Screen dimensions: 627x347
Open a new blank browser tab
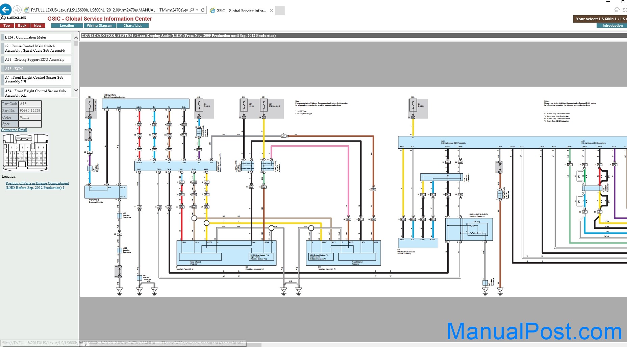(280, 10)
